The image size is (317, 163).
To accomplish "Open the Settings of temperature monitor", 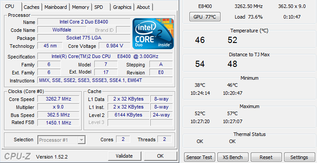I will pyautogui.click(x=299, y=157).
